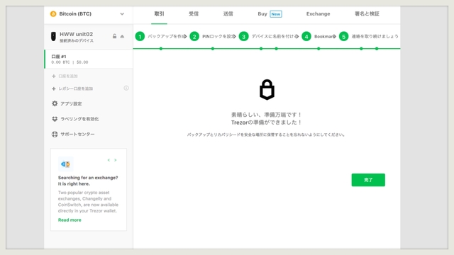
Task: Click the デバイスに名前を付ける step label
Action: [x=275, y=36]
